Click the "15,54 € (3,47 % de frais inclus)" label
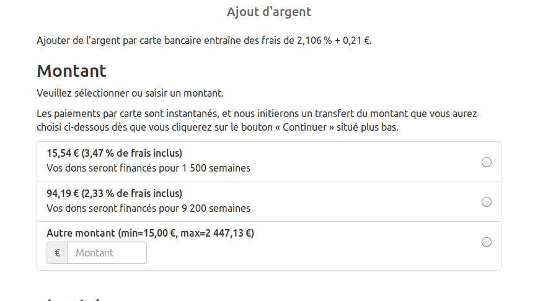543x301 pixels. tap(114, 153)
